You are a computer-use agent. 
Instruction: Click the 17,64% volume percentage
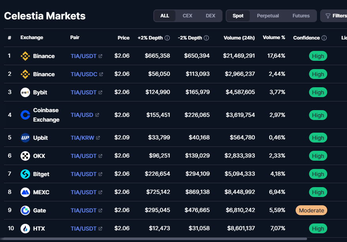(x=276, y=56)
